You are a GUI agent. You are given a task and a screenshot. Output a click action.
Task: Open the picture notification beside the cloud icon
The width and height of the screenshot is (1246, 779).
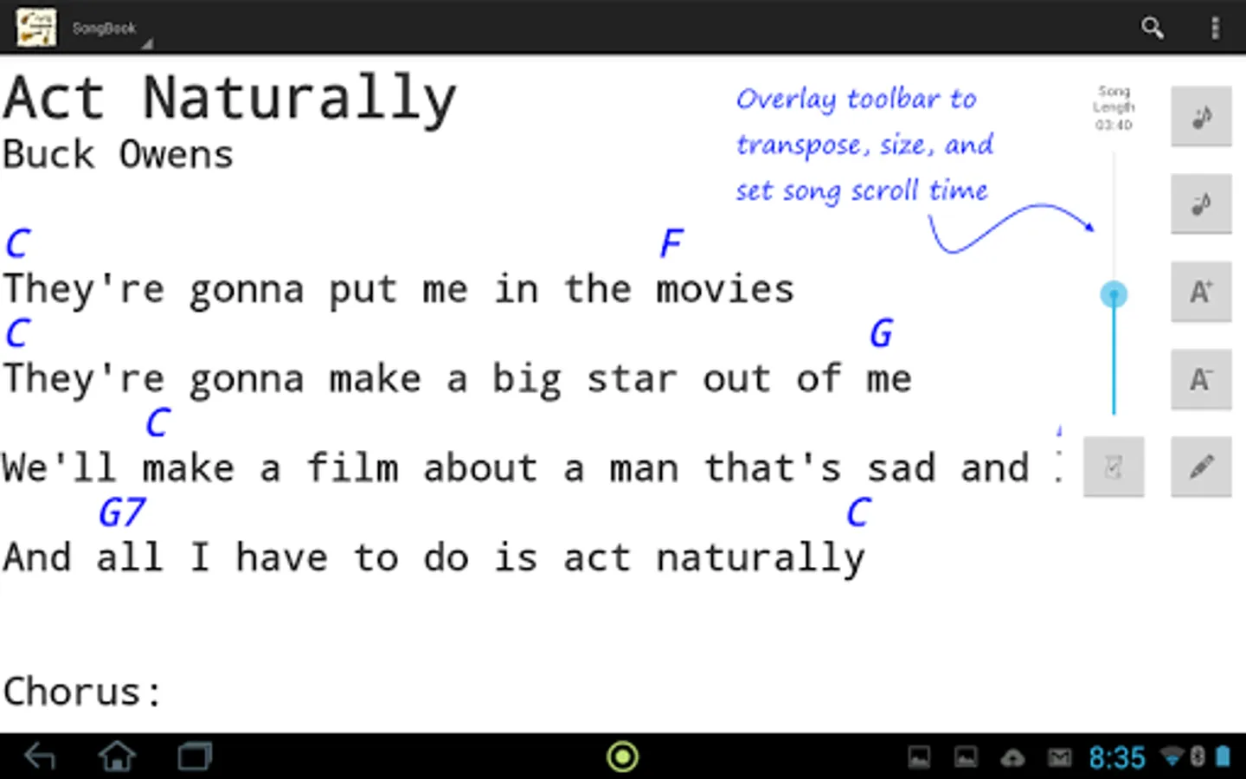tap(966, 757)
